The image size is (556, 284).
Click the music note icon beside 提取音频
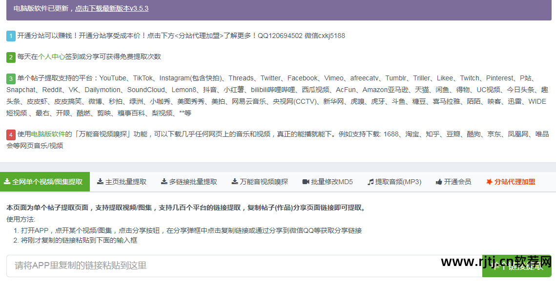click(x=371, y=181)
